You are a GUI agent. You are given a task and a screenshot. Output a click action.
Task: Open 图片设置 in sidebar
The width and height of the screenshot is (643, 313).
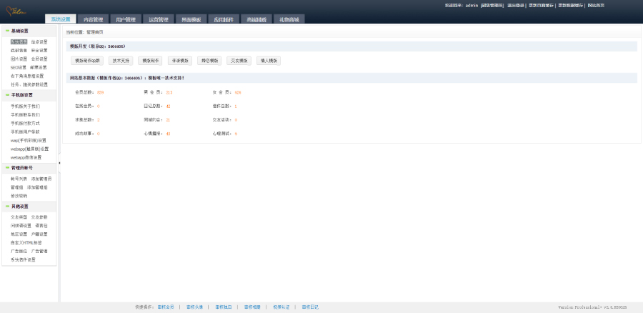(19, 59)
